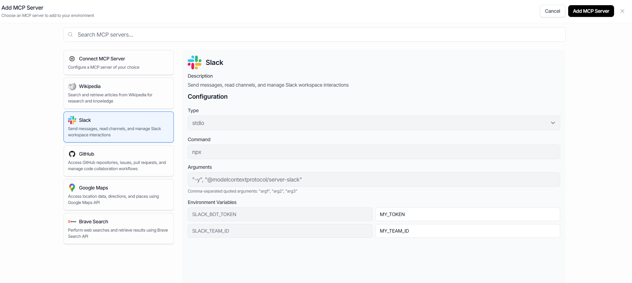Open the Type dropdown showing stdio
Image resolution: width=632 pixels, height=283 pixels.
click(374, 123)
